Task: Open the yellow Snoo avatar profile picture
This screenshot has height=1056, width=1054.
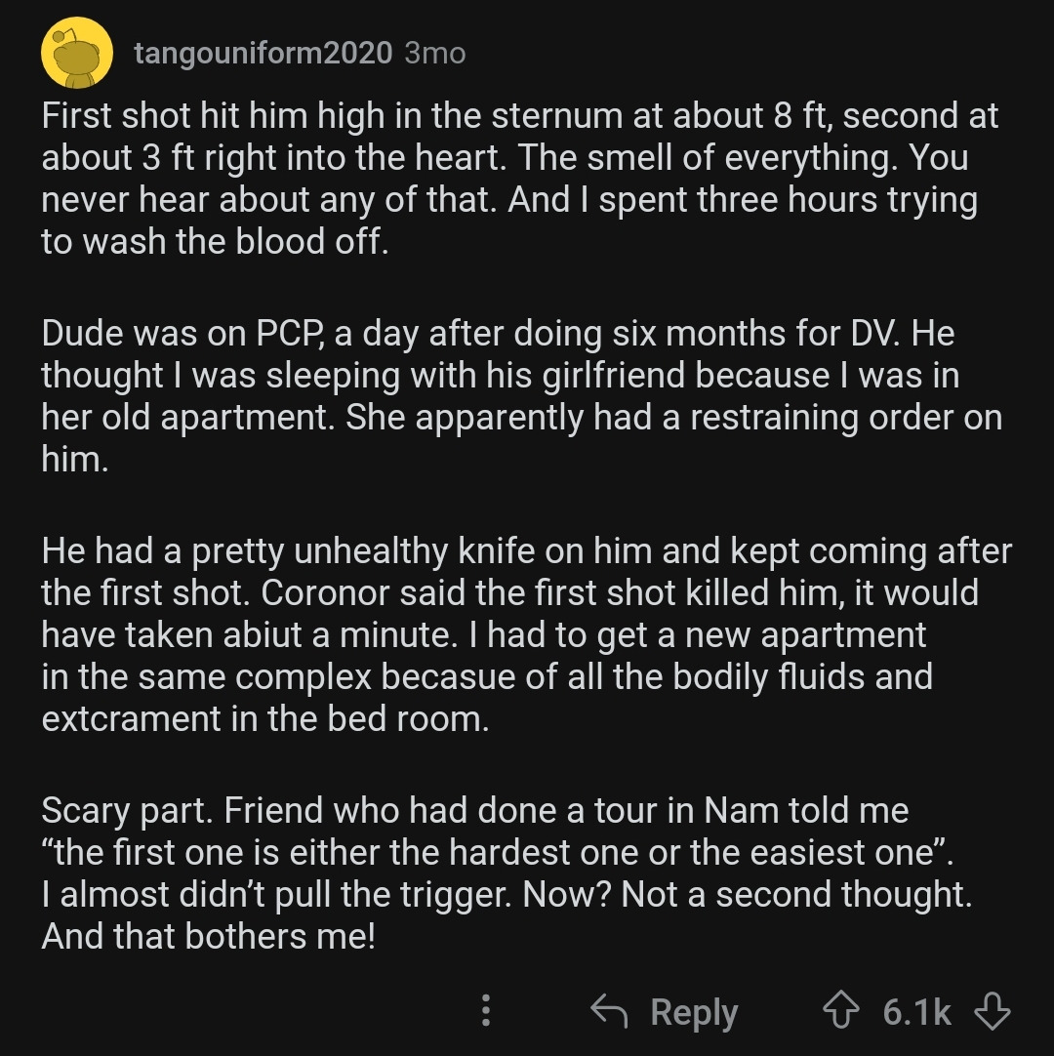Action: point(77,54)
